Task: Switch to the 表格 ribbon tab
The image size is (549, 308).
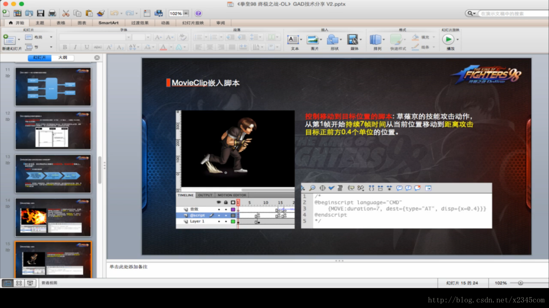Action: 61,23
